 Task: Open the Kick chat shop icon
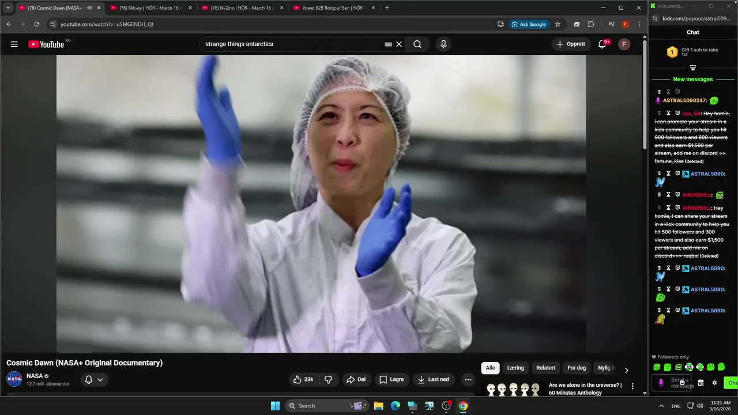click(701, 383)
